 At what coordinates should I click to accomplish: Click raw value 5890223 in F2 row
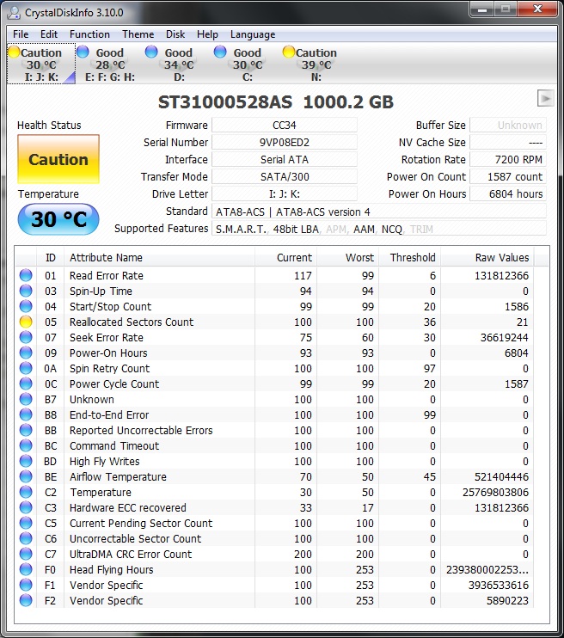[x=507, y=600]
